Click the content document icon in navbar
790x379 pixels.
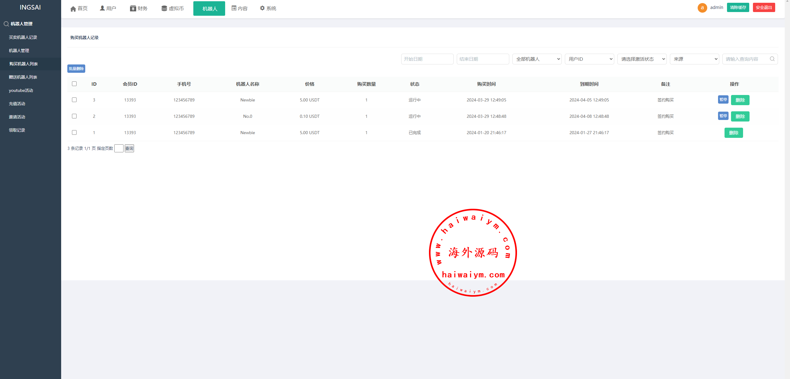click(234, 8)
